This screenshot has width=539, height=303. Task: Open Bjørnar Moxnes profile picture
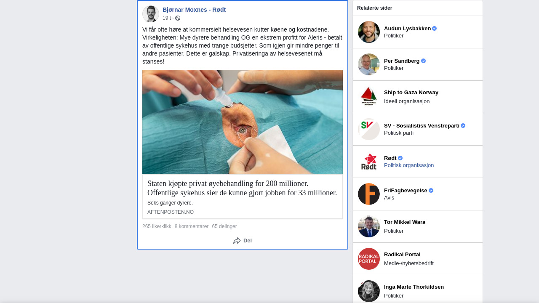click(151, 14)
